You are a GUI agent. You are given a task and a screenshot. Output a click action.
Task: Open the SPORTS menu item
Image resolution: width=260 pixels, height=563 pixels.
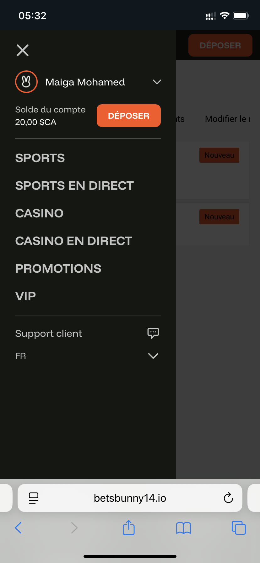click(x=40, y=158)
